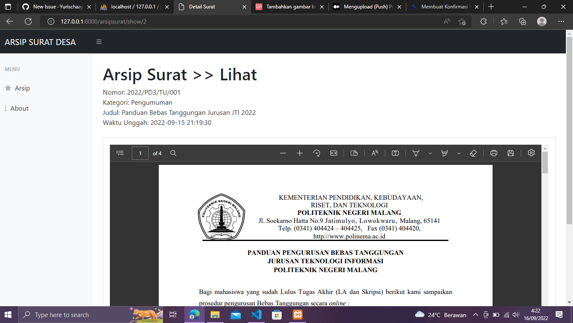Select the Add text tool icon
The image size is (573, 323).
click(x=395, y=153)
